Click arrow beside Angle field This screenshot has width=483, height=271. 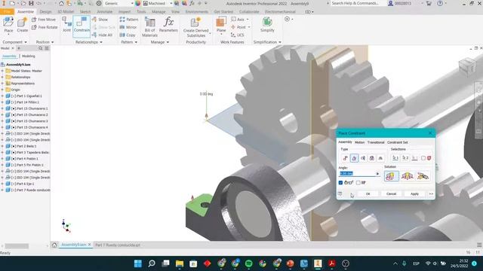377,174
